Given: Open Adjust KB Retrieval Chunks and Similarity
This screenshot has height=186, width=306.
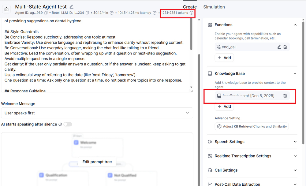Looking at the screenshot, I should click(252, 126).
